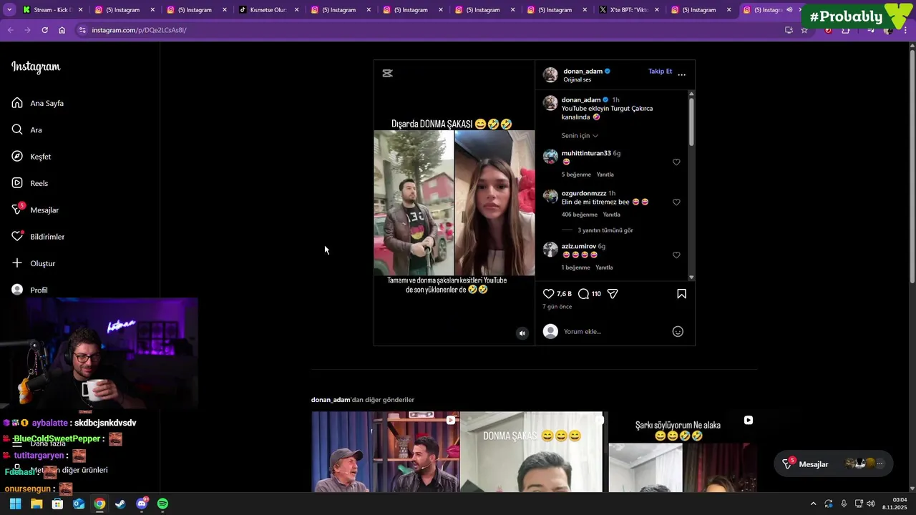This screenshot has width=916, height=515.
Task: Share the post with the paper-plane icon
Action: [613, 294]
